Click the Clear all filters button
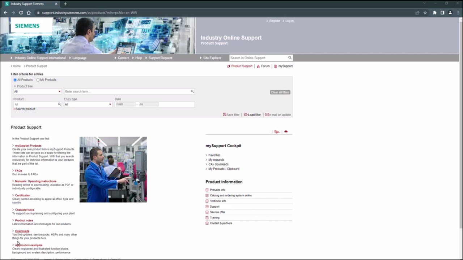463x260 pixels. coord(280,92)
